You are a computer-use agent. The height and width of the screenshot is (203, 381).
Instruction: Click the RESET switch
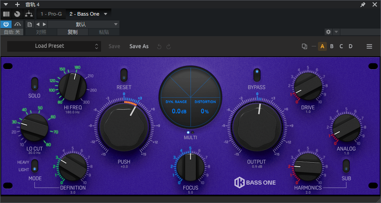coord(124,75)
